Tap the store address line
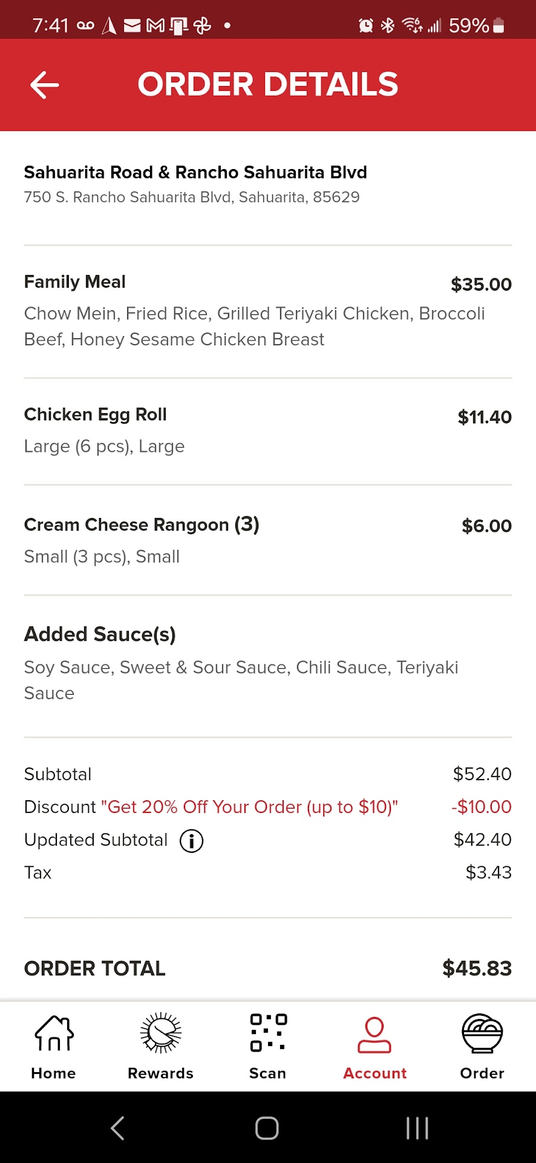The image size is (536, 1163). tap(192, 197)
